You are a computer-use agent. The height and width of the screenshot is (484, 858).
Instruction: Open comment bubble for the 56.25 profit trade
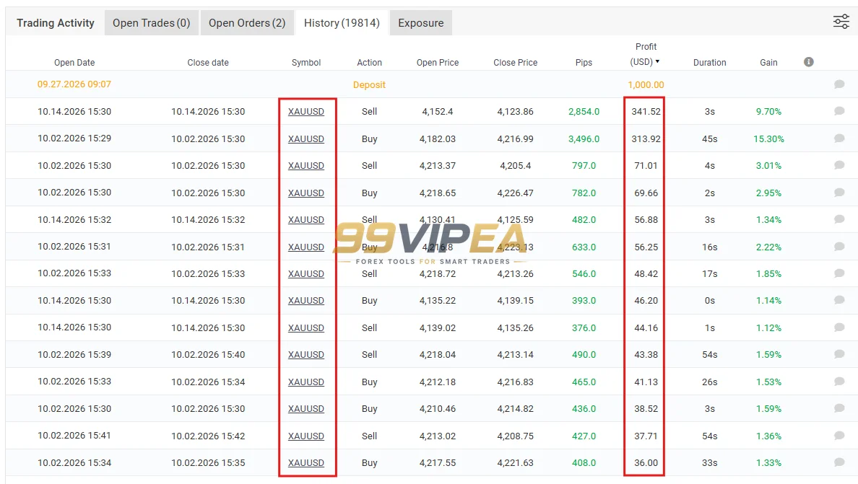[x=838, y=247]
